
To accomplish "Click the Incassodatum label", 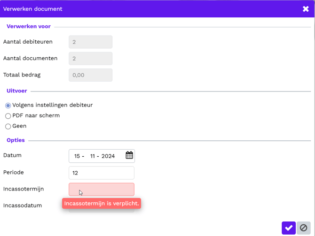I will (23, 206).
